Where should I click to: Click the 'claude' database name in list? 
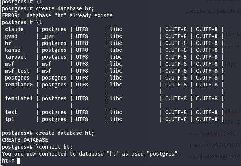pyautogui.click(x=14, y=29)
